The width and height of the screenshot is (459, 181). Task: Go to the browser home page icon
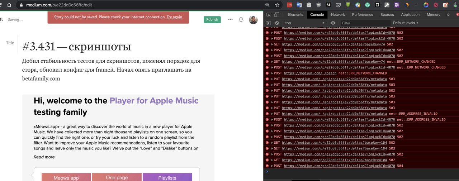tap(9, 5)
